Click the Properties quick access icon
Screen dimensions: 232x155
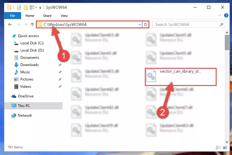click(19, 8)
